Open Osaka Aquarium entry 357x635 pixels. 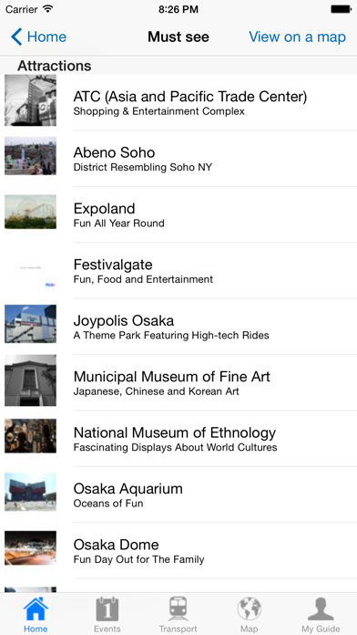point(178,494)
